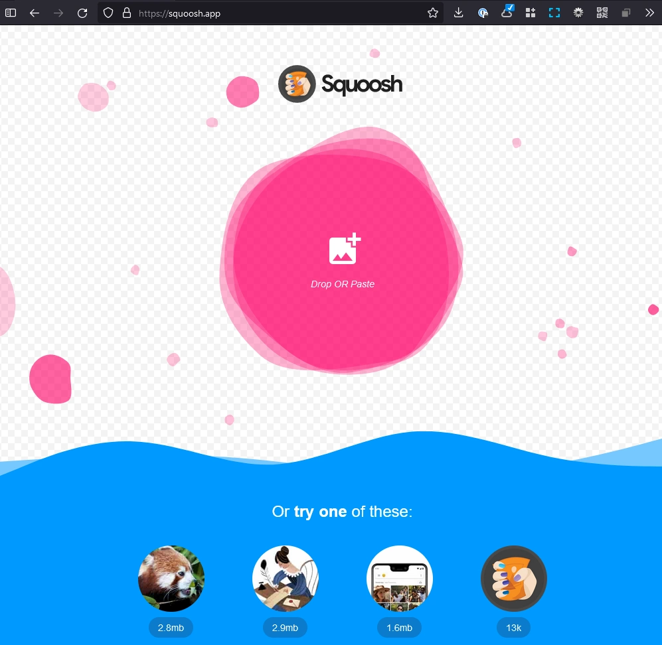
Task: Reload the squoosh.app page
Action: tap(82, 13)
